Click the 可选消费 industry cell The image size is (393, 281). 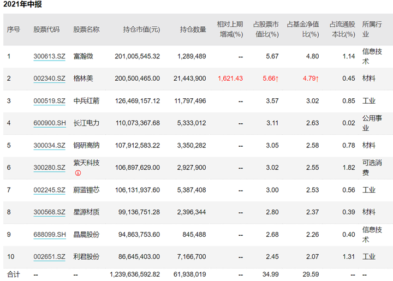[x=372, y=168]
